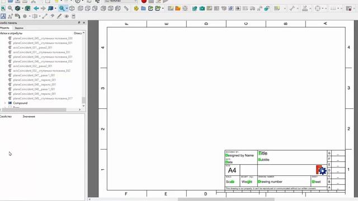
Task: Switch to isometric view cube icon
Action: click(x=72, y=8)
